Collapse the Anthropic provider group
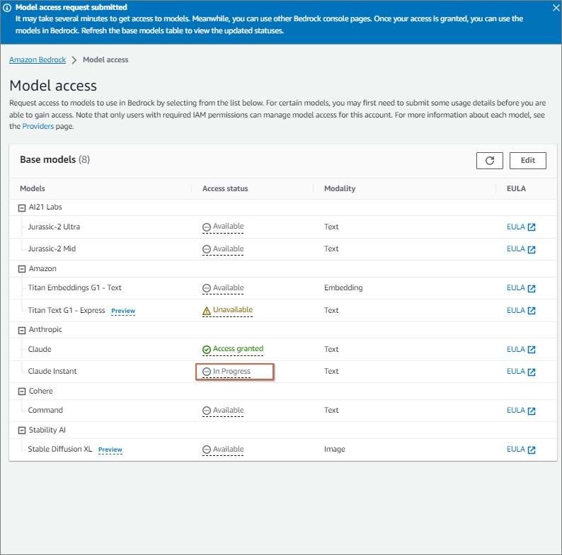The height and width of the screenshot is (555, 562). tap(22, 330)
